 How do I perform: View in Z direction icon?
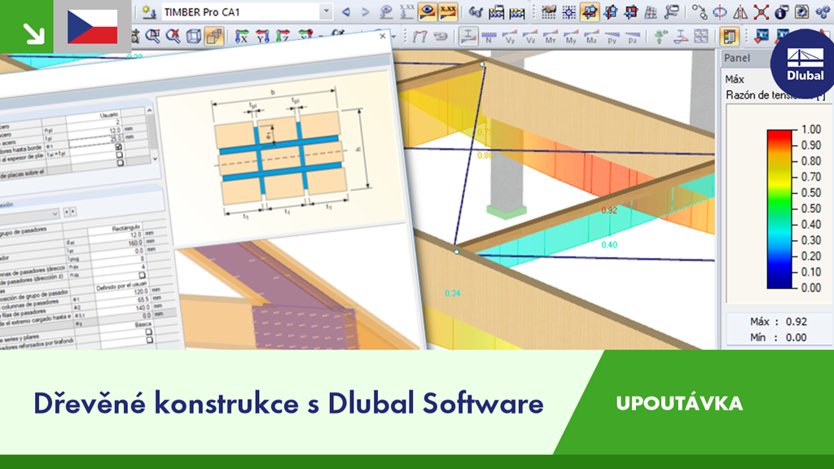click(x=283, y=36)
